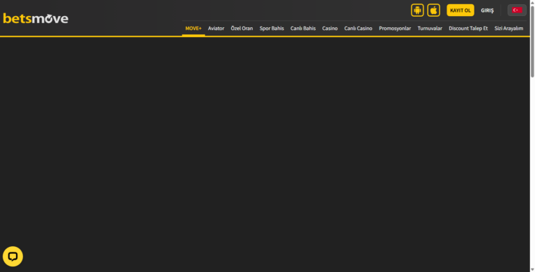Click the scrollbar up arrow
This screenshot has height=272, width=535.
(532, 2)
